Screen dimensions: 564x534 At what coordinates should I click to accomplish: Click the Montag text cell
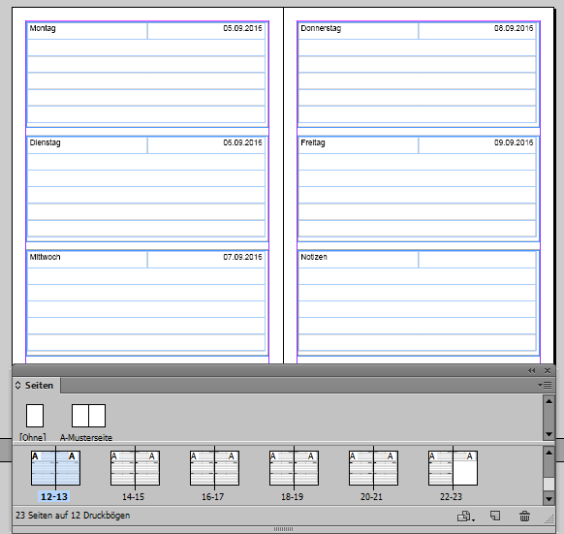click(87, 31)
